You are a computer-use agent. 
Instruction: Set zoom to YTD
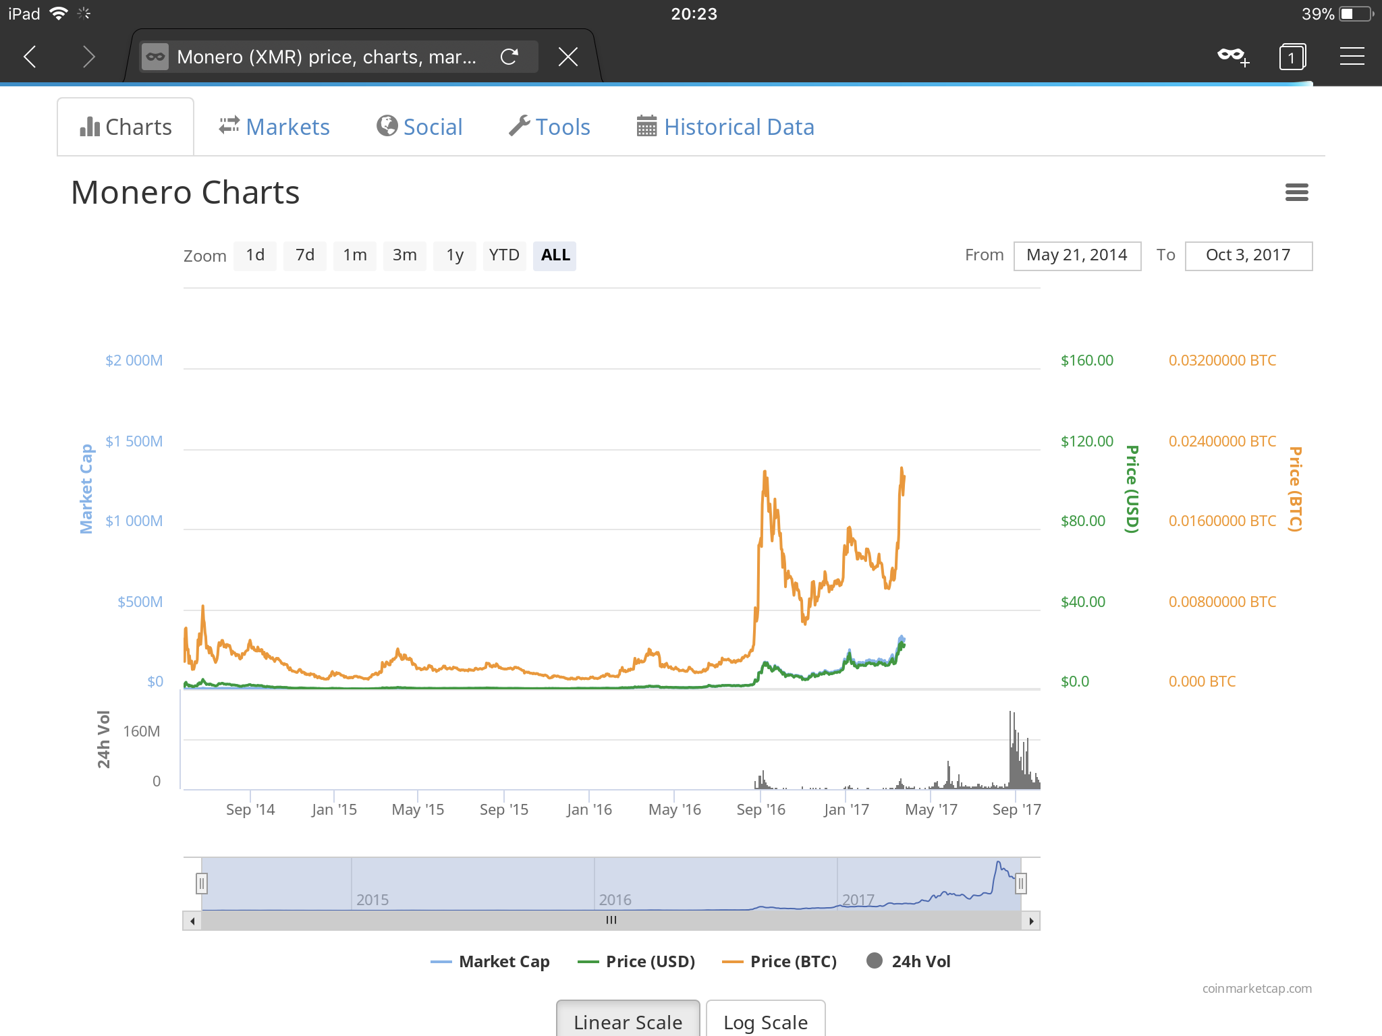(x=505, y=256)
